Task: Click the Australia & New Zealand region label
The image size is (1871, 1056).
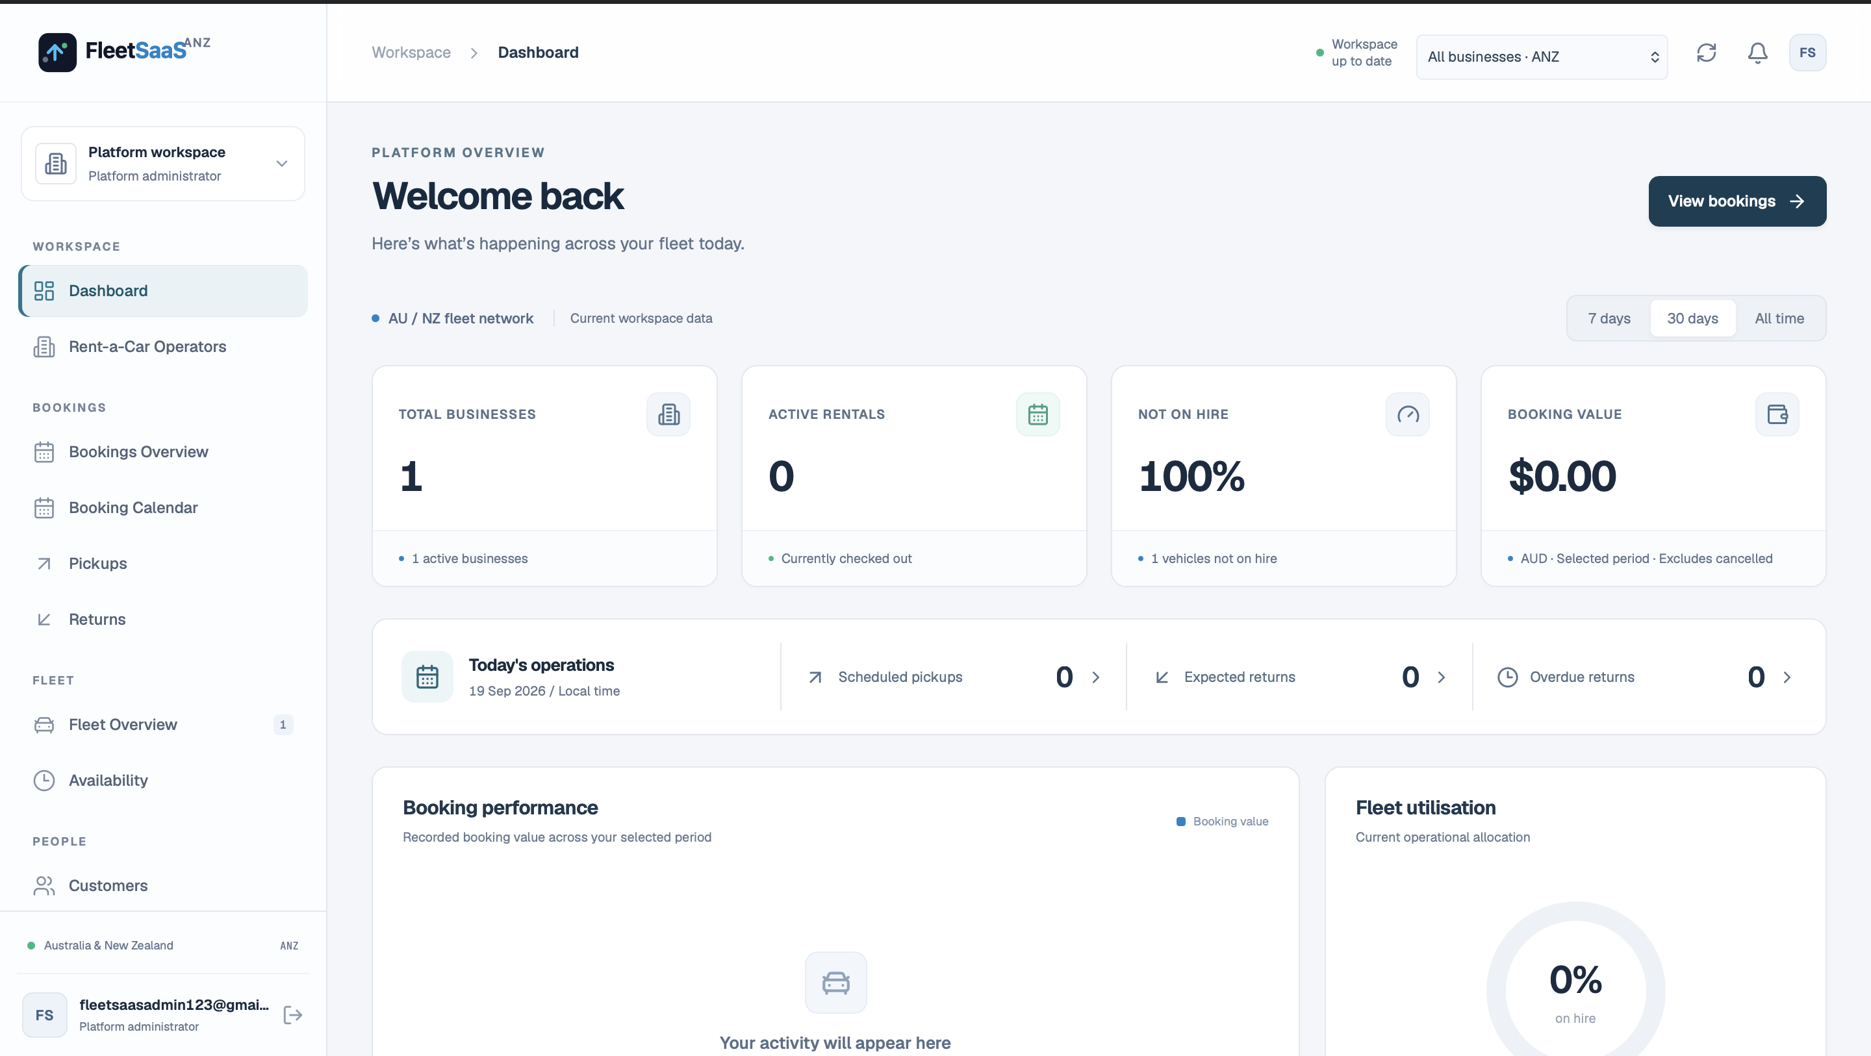Action: tap(109, 945)
